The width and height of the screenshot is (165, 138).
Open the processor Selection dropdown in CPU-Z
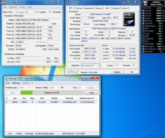[91, 66]
